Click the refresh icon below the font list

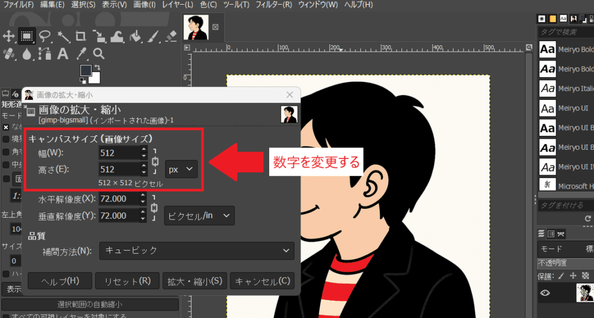(x=588, y=219)
